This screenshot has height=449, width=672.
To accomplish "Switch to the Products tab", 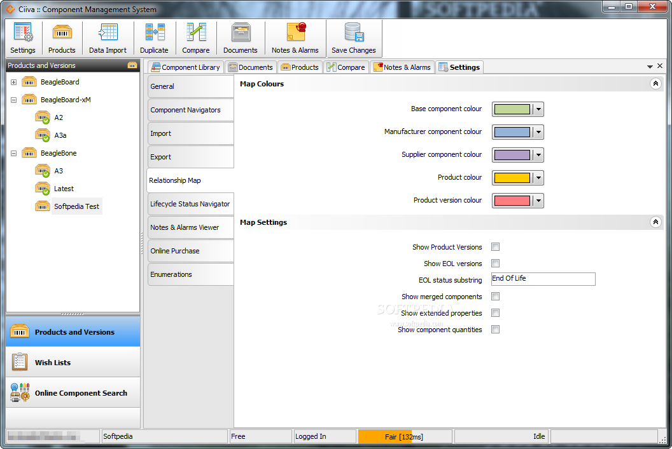I will pos(300,67).
